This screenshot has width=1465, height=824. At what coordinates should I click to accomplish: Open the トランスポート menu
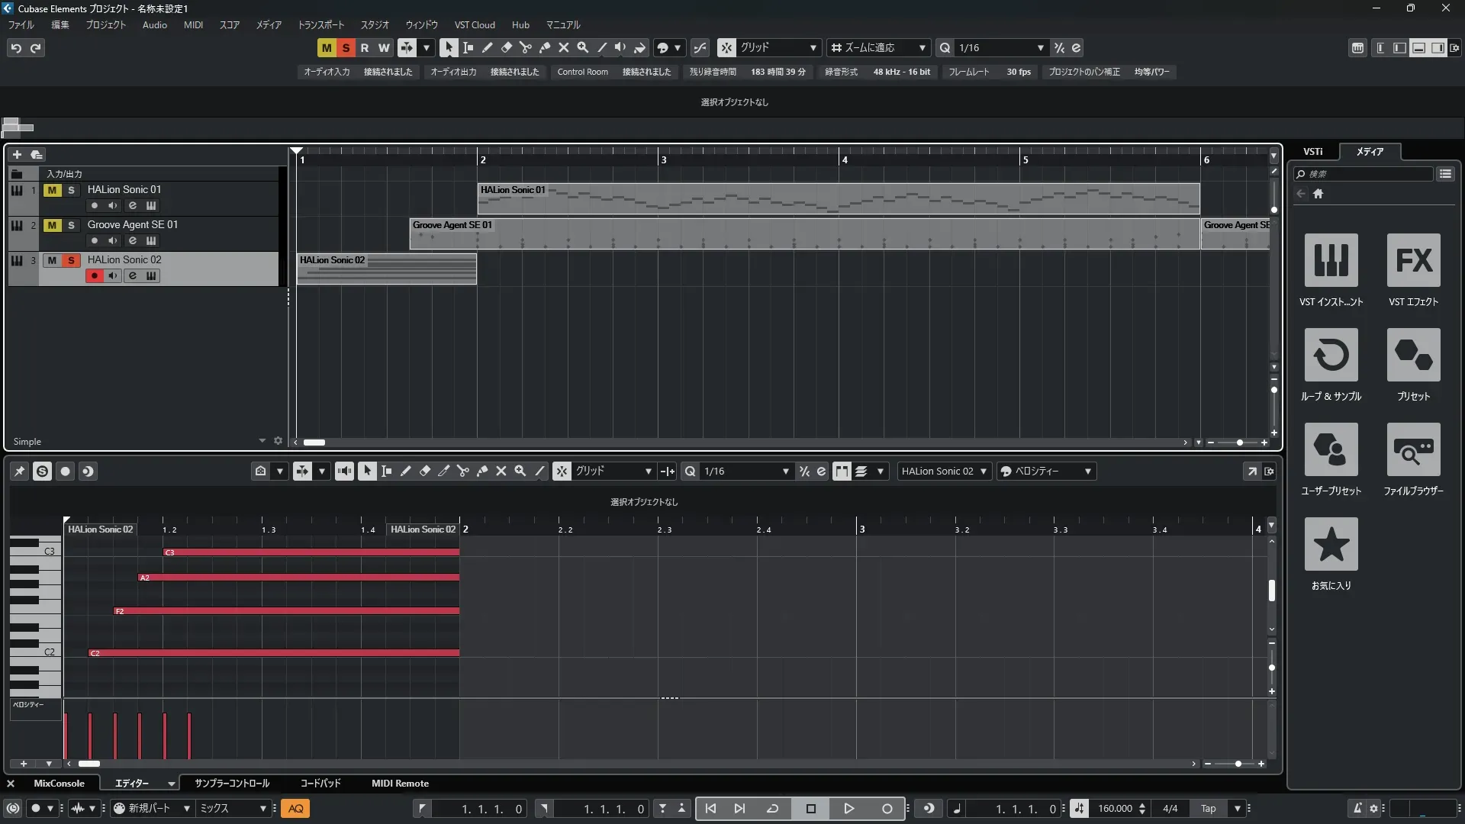[320, 24]
